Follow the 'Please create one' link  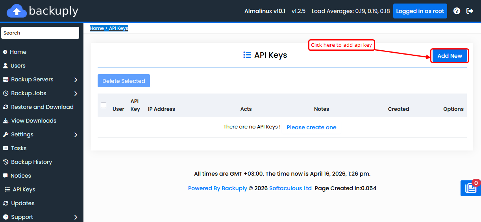[311, 127]
